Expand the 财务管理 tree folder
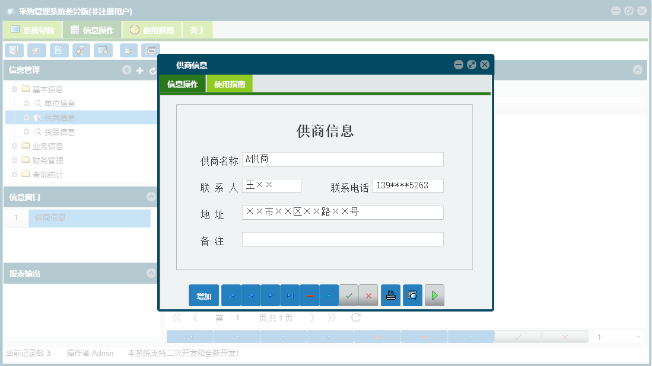The width and height of the screenshot is (652, 366). [14, 160]
